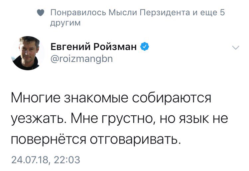Click the timestamp 24.07.18, 22:03
The height and width of the screenshot is (171, 249).
[46, 160]
